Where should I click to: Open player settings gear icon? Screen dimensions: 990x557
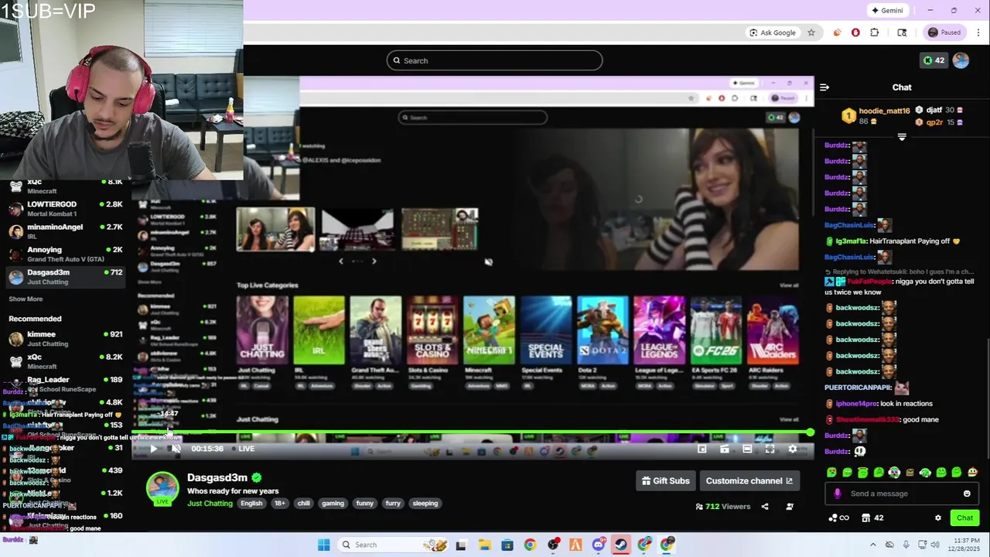click(792, 449)
